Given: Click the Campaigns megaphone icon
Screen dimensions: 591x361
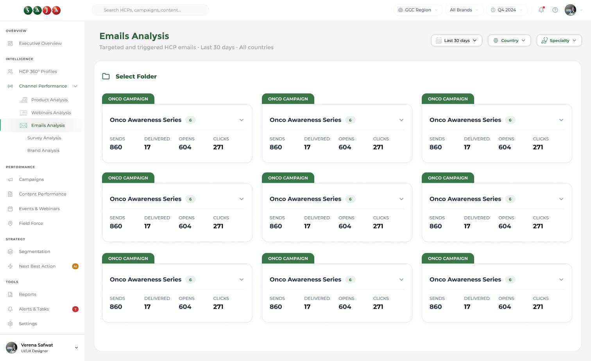Looking at the screenshot, I should (x=11, y=180).
